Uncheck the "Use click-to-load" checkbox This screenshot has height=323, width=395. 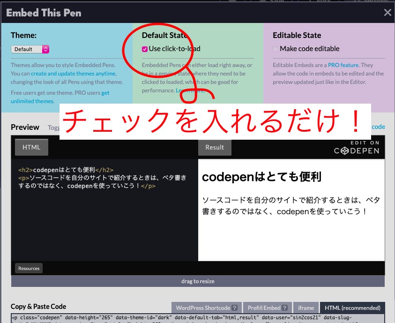144,48
